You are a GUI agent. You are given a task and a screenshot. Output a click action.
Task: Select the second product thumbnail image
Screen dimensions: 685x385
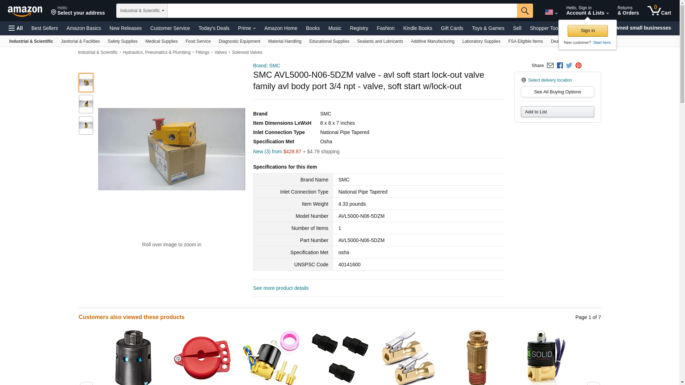[x=86, y=104]
